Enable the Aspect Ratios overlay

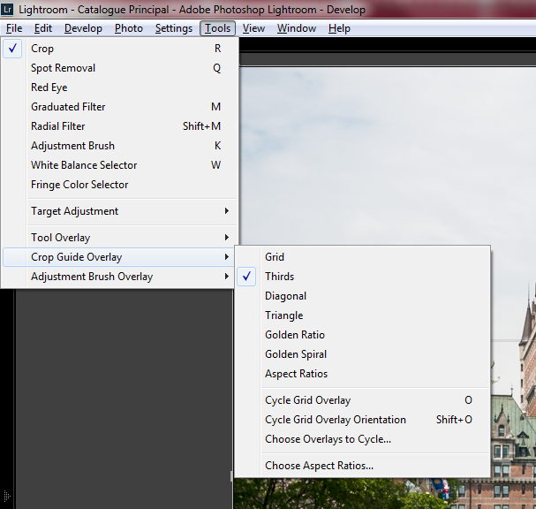coord(363,374)
